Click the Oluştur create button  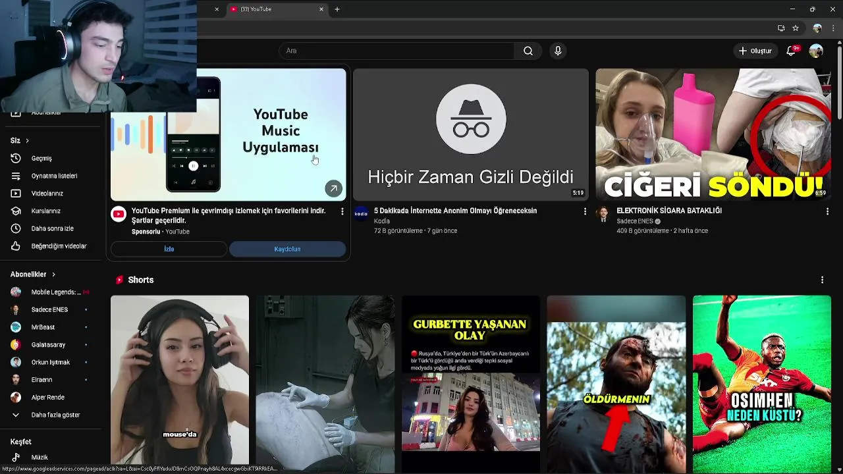click(x=755, y=51)
